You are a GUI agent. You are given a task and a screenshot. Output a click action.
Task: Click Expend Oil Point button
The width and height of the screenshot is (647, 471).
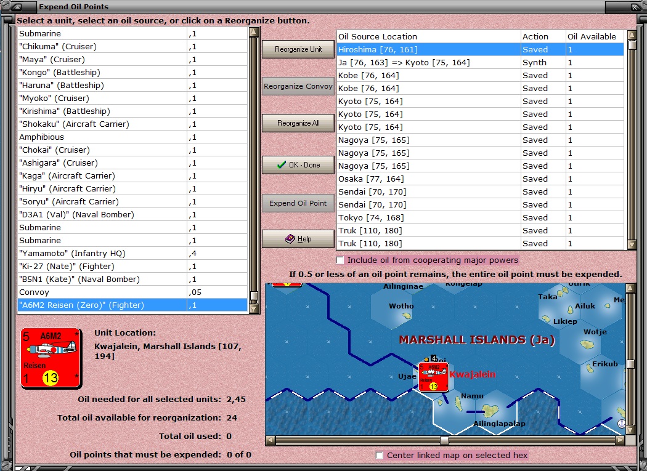point(298,203)
